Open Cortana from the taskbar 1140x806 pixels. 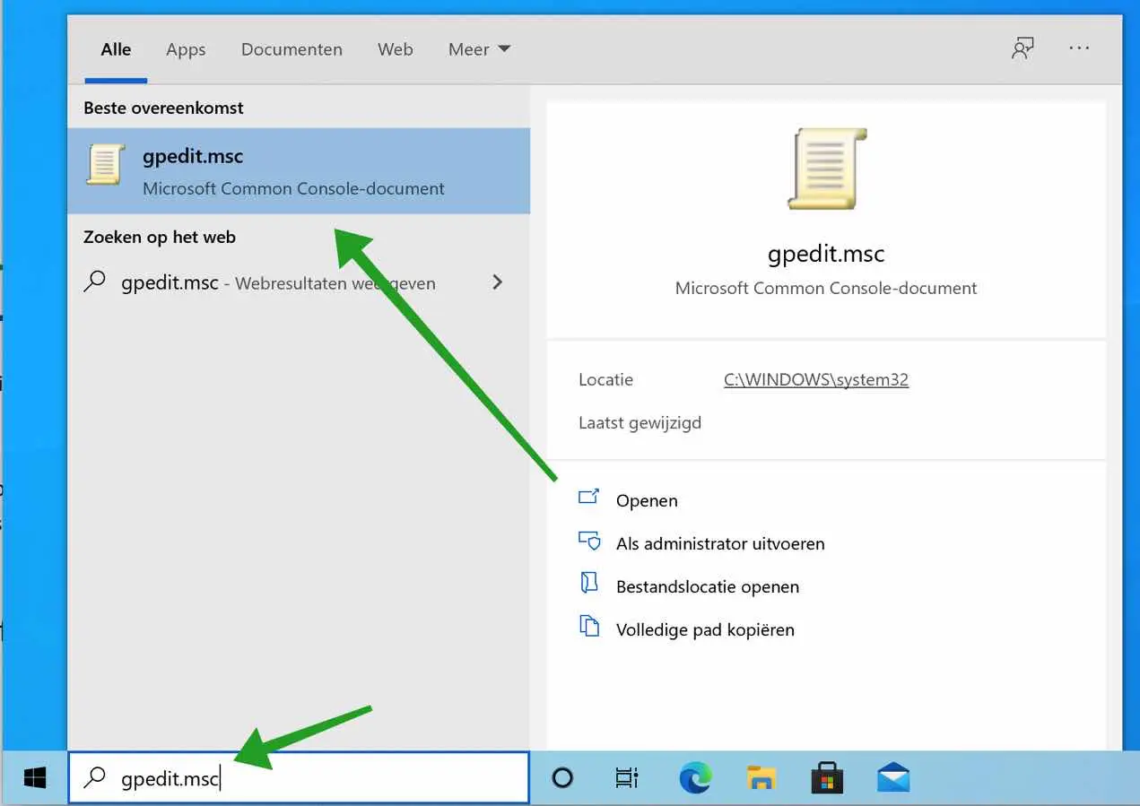click(562, 778)
